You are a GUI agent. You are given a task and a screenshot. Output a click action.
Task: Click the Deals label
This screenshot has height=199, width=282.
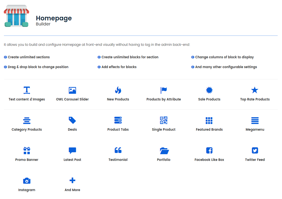pos(72,129)
